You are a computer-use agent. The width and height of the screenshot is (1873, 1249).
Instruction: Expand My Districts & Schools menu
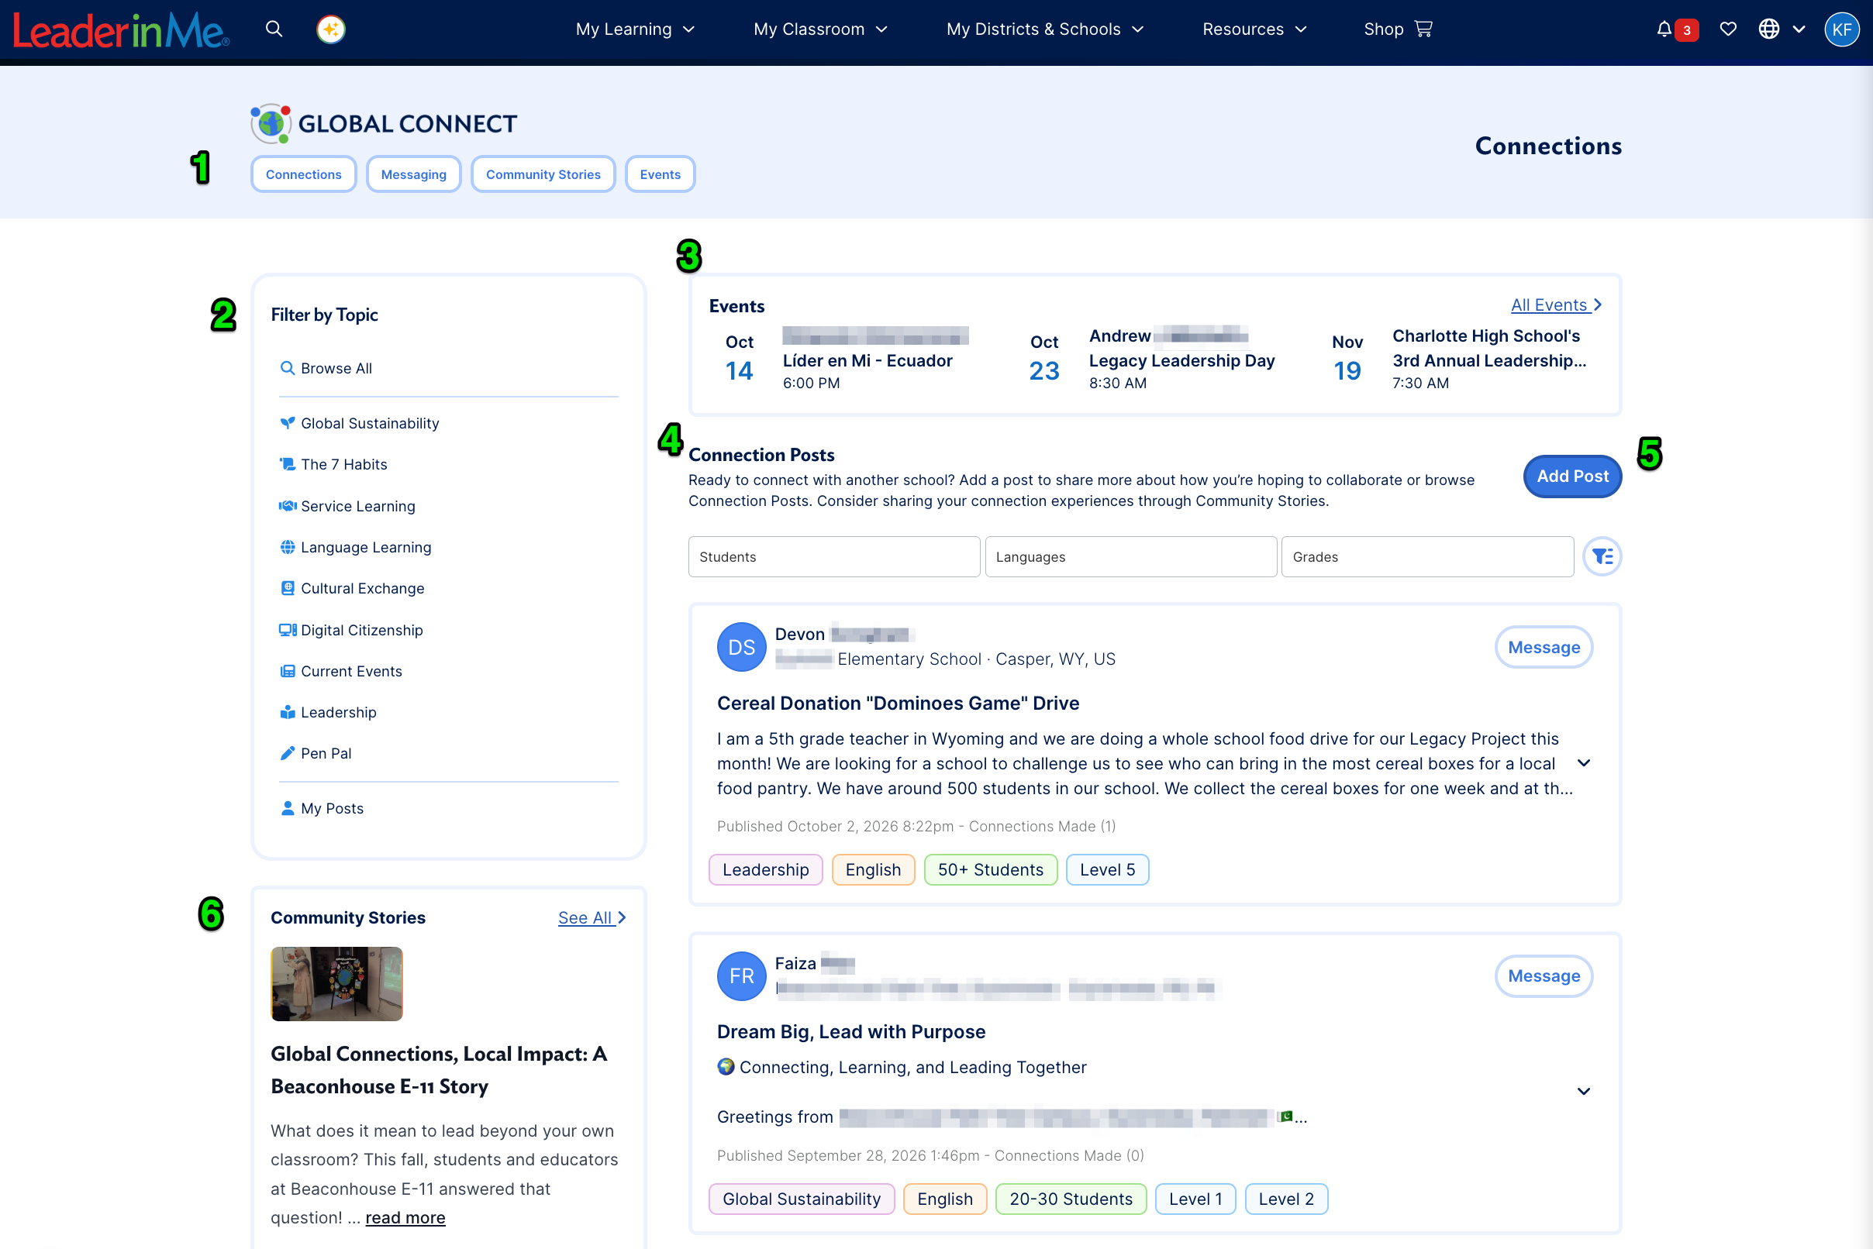(1045, 29)
